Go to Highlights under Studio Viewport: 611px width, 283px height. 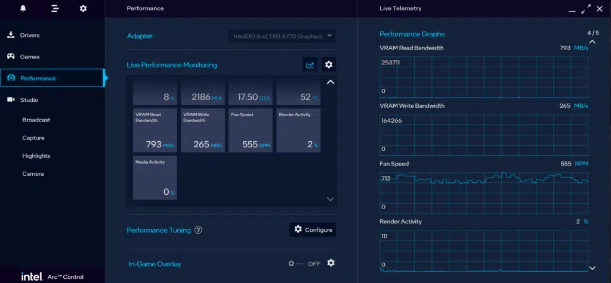[36, 156]
